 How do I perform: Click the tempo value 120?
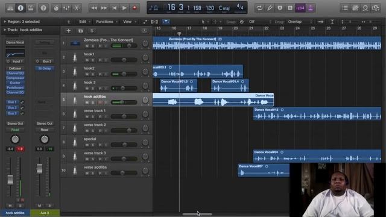[x=210, y=8]
